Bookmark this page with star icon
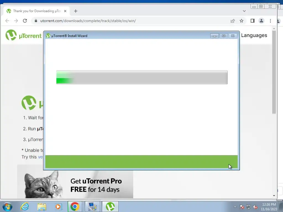 click(x=242, y=21)
